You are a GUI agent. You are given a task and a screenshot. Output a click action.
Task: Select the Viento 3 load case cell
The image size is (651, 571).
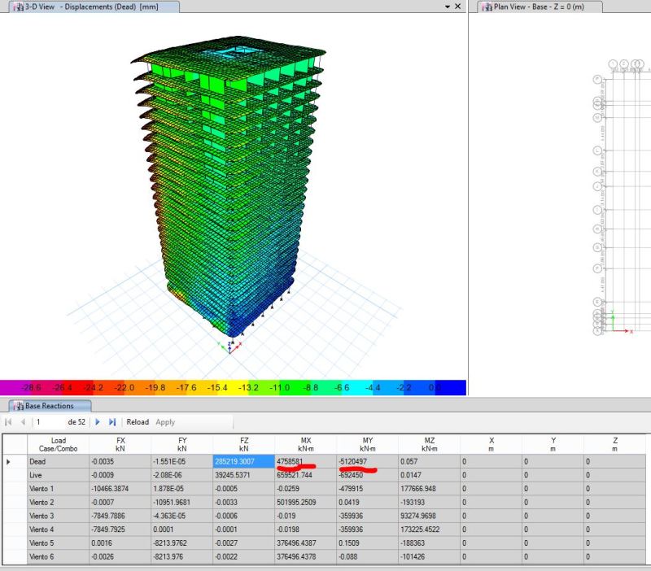58,516
